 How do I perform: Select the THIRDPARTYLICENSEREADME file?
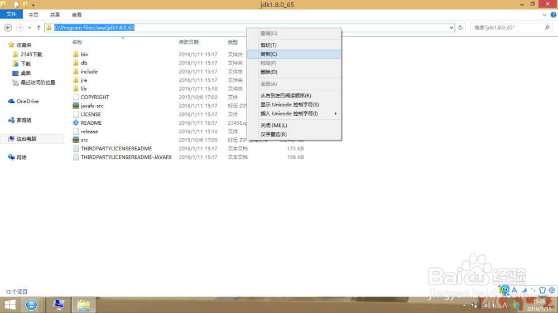click(x=116, y=149)
